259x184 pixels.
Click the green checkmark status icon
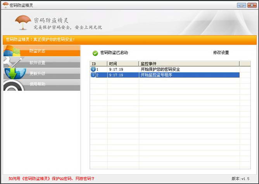tap(95, 53)
